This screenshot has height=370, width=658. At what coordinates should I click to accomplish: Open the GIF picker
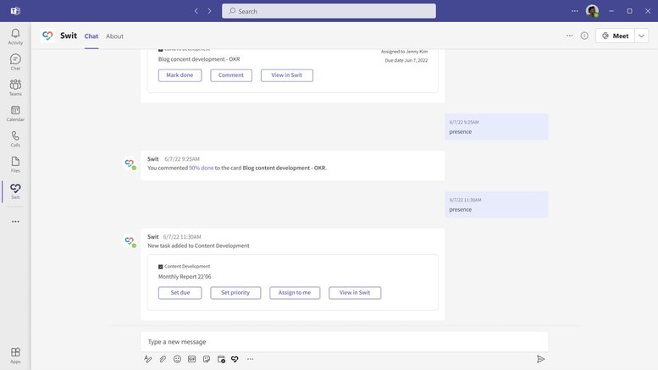point(191,359)
